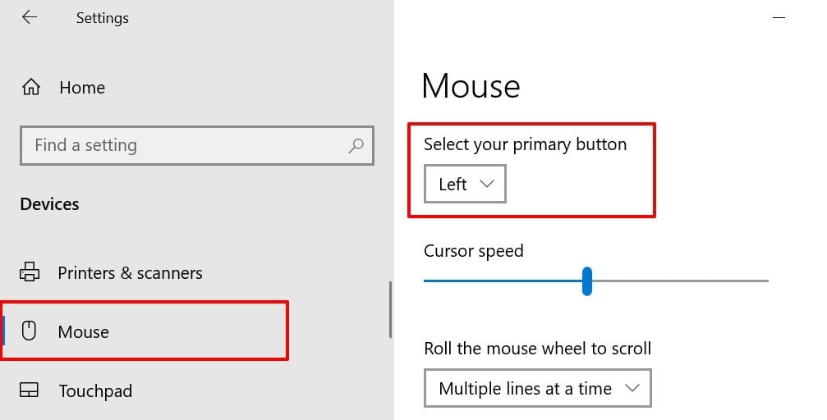Image resolution: width=827 pixels, height=420 pixels.
Task: Click the Left end of Cursor speed track
Action: (427, 281)
